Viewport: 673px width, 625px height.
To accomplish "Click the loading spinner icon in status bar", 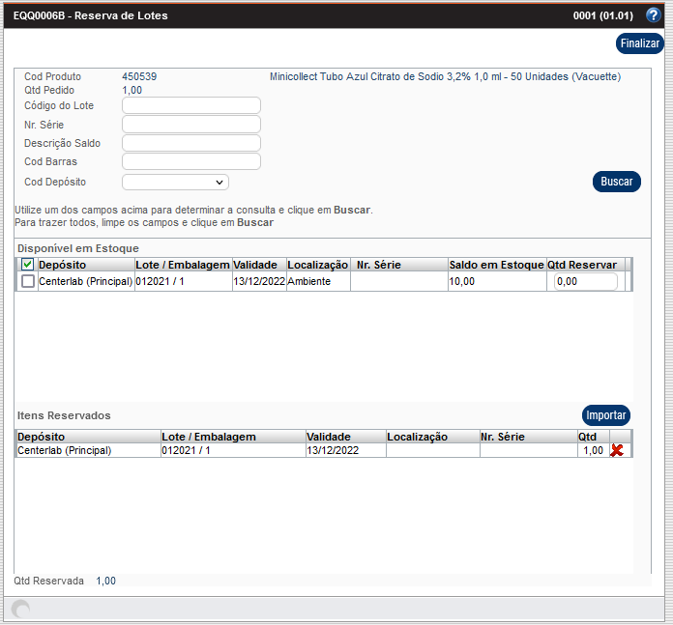I will [20, 609].
